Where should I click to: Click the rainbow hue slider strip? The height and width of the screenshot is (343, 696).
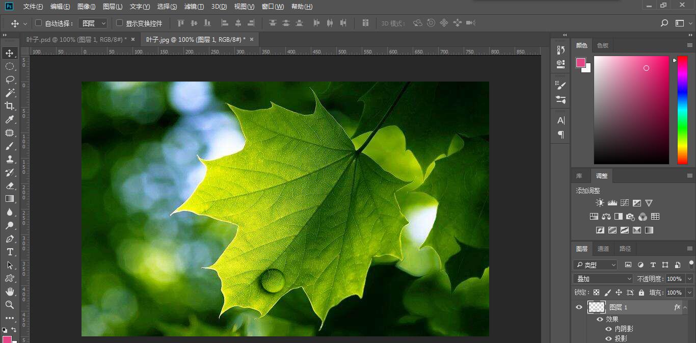(x=682, y=110)
